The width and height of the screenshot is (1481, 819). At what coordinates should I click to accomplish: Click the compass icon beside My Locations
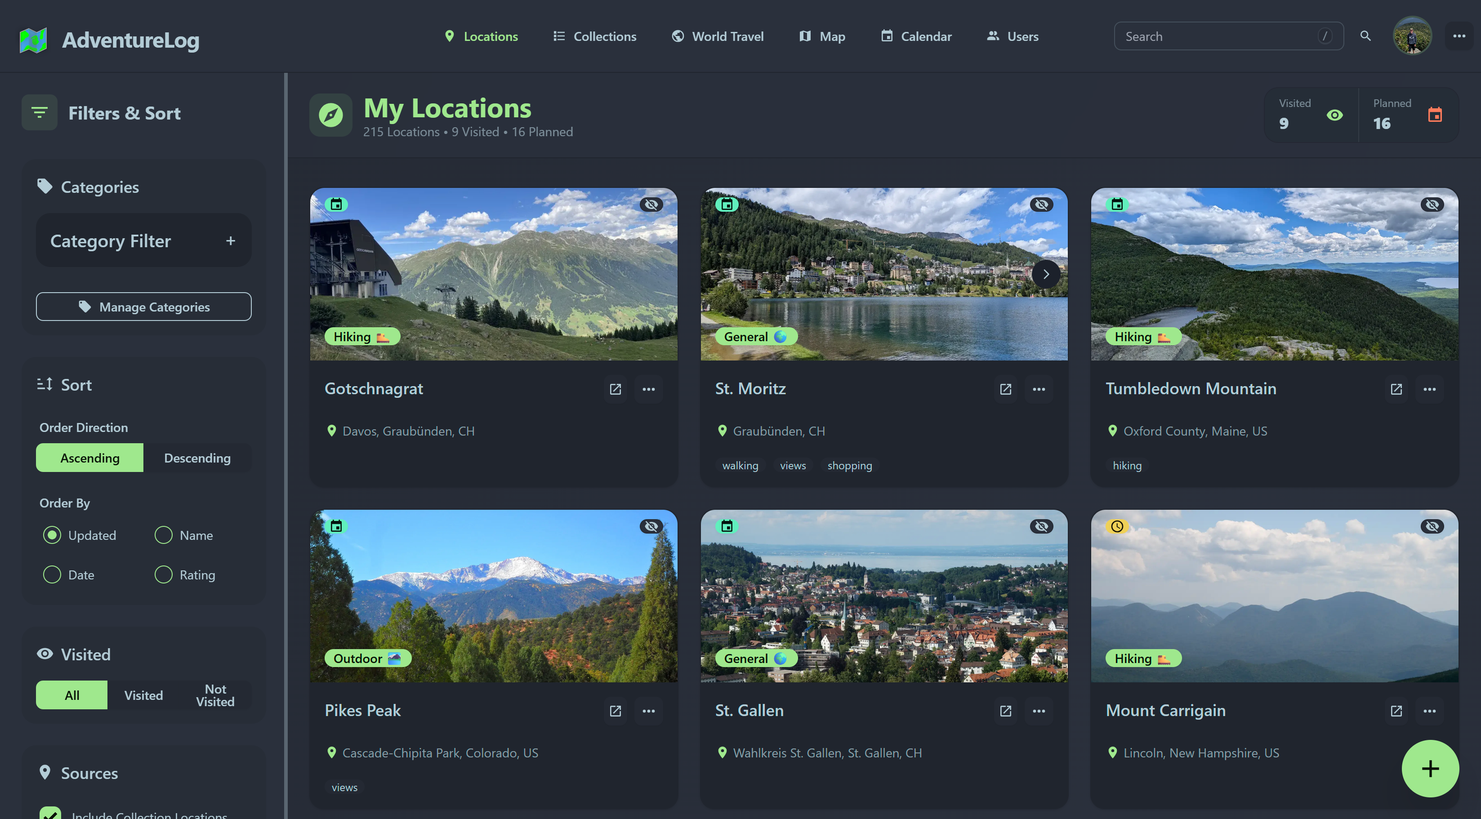pos(331,114)
